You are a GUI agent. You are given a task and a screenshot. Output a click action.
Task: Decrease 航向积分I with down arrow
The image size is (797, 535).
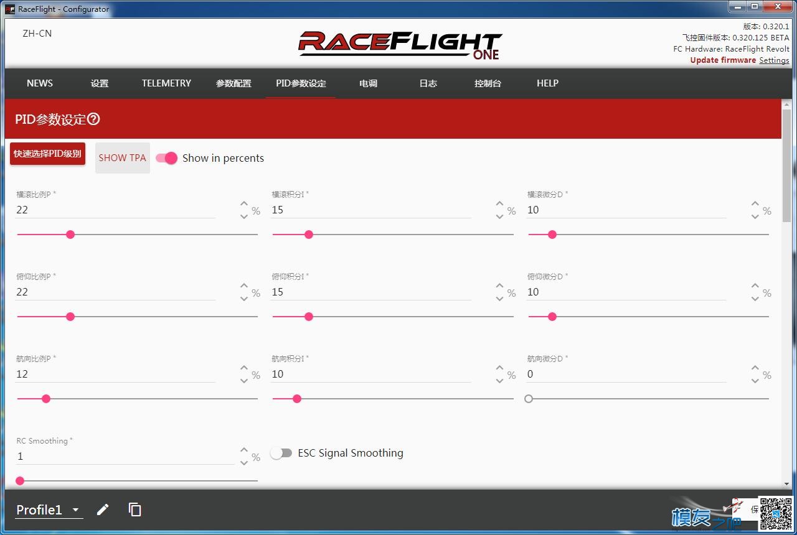499,380
